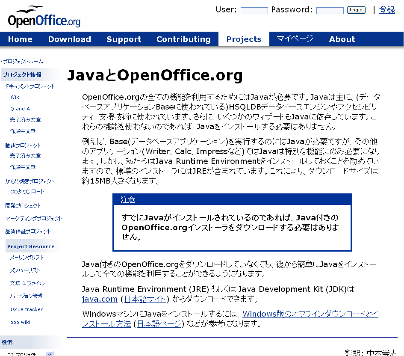The image size is (404, 356).
Task: Open メーリングリスト sidebar link
Action: click(27, 258)
